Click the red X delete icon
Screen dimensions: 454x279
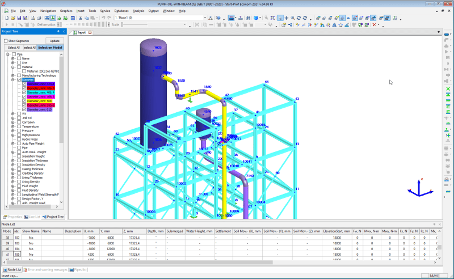point(374,25)
